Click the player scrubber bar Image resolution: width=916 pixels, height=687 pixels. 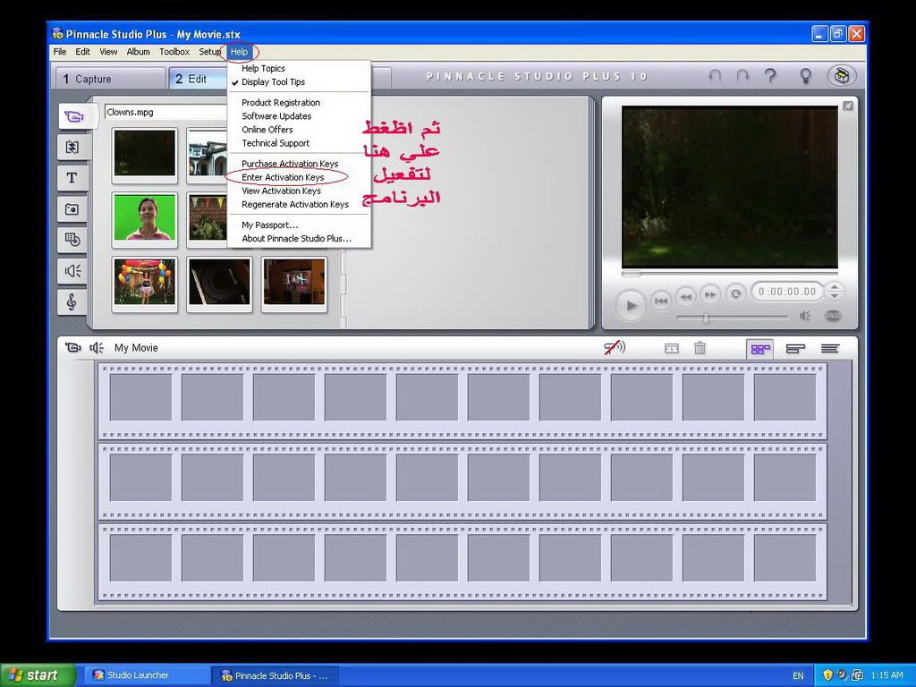(x=729, y=273)
